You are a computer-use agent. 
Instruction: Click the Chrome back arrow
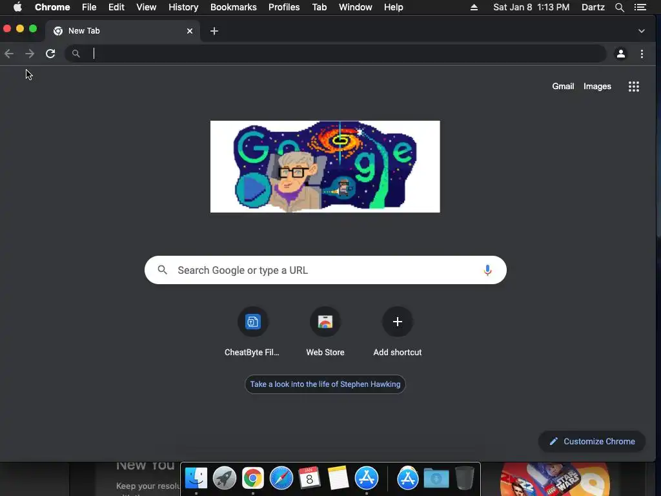[x=9, y=54]
